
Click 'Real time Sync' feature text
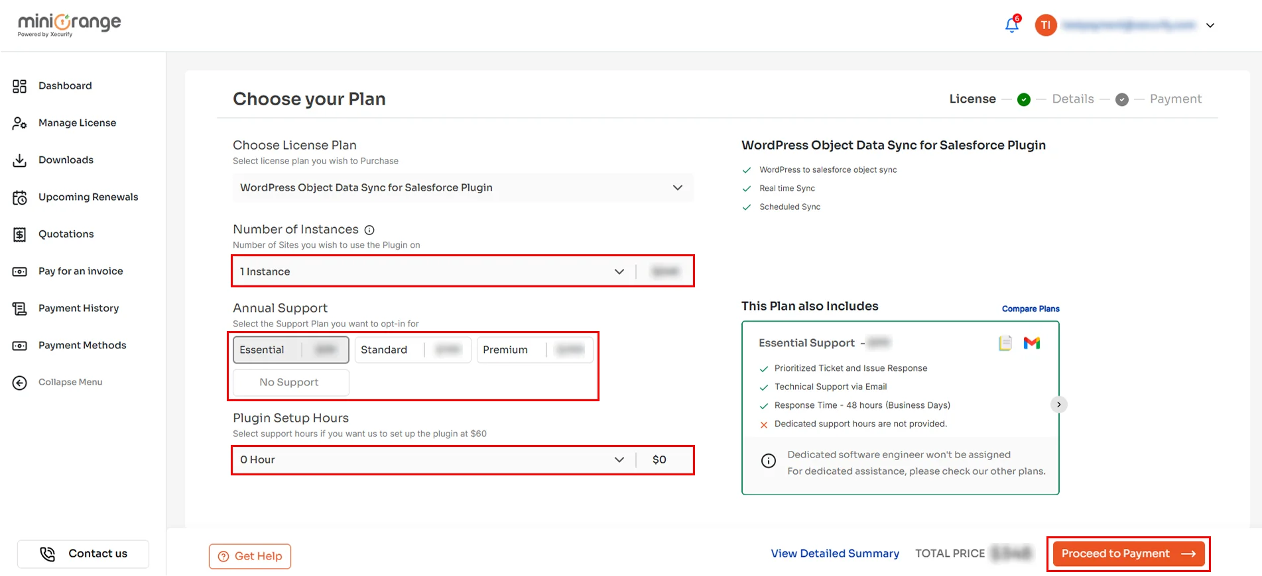click(787, 188)
